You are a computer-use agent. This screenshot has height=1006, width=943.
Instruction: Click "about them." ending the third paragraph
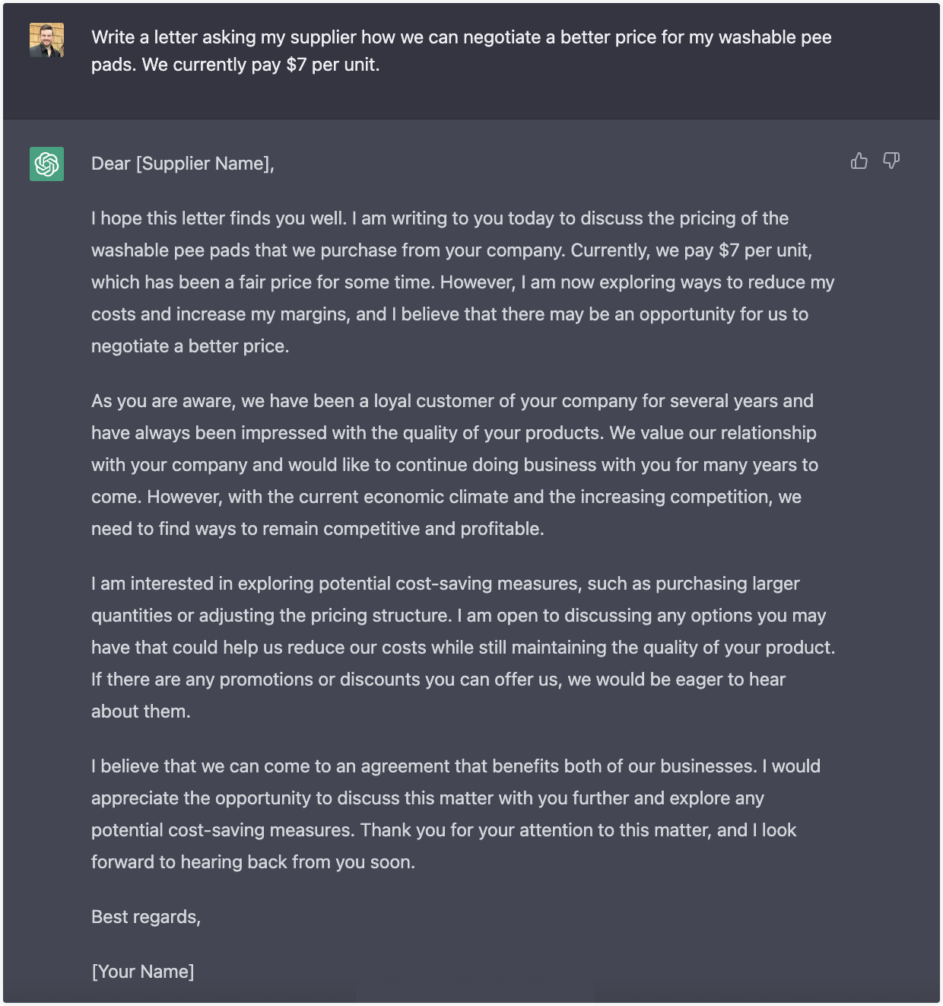141,712
